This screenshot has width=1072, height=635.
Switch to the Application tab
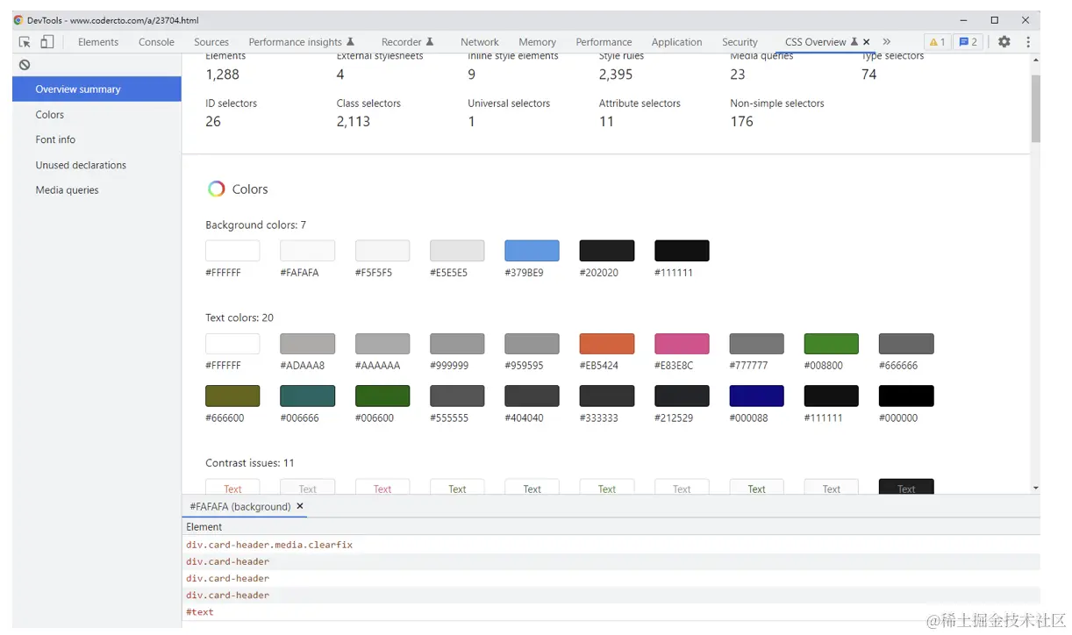pyautogui.click(x=676, y=41)
